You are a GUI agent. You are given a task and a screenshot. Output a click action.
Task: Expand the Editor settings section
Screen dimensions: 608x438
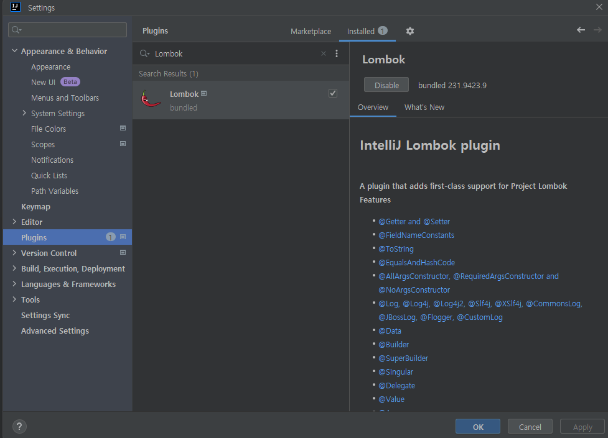coord(14,222)
